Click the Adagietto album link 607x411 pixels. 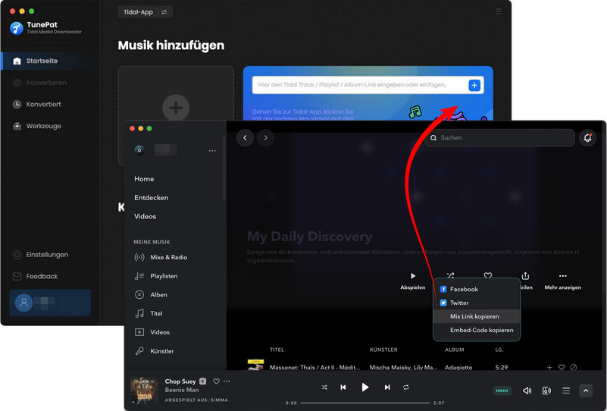tap(458, 367)
